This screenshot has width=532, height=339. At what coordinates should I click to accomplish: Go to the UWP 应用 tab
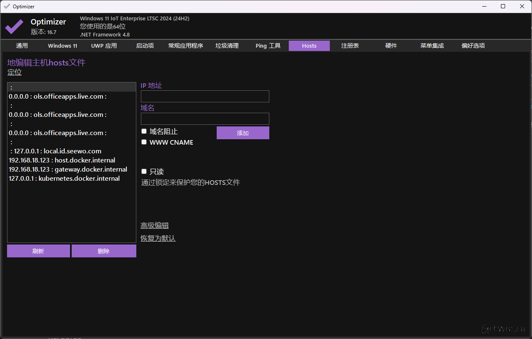click(104, 46)
